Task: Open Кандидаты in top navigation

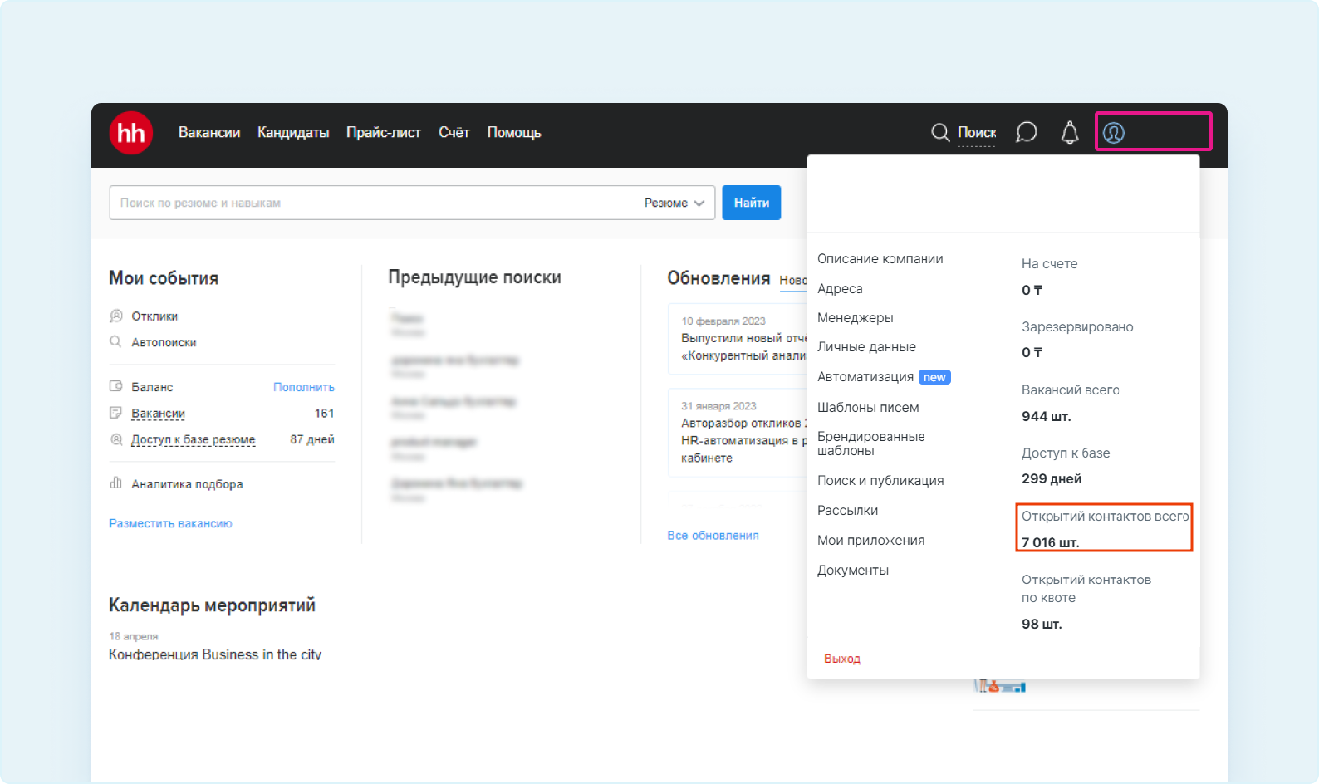Action: point(293,133)
